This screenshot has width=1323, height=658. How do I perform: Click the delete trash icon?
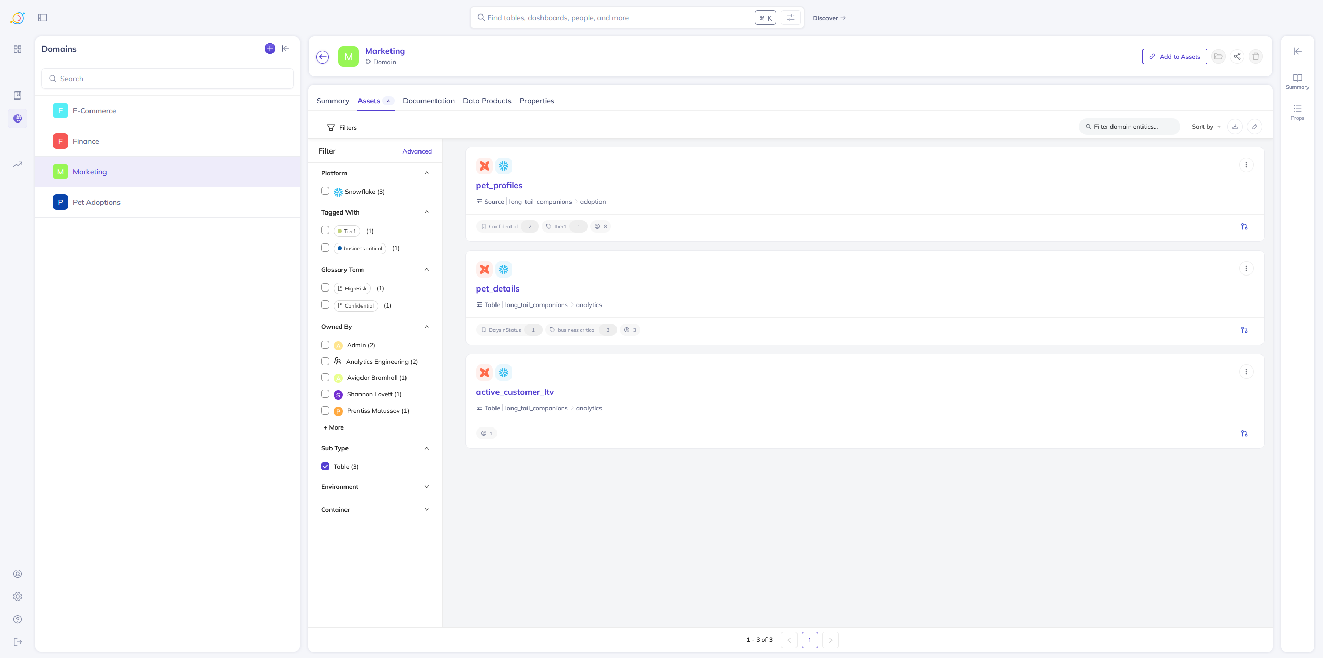click(1255, 57)
